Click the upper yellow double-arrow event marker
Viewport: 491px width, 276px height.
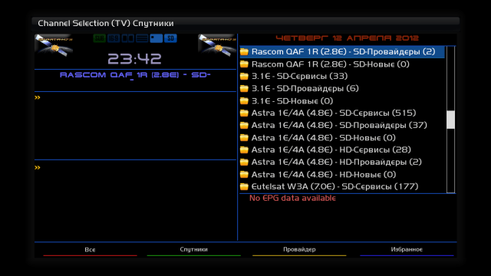38,97
